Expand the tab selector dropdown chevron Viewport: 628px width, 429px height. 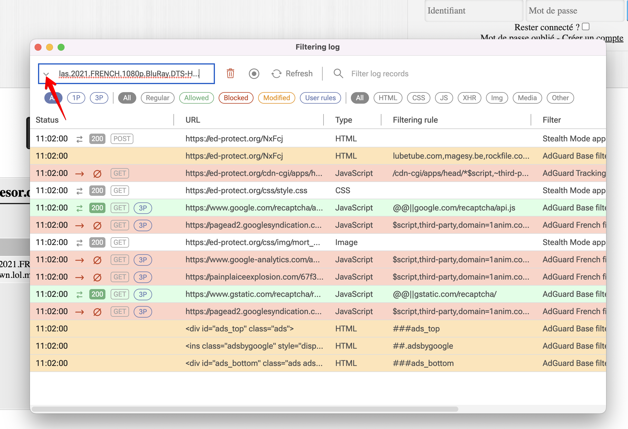click(47, 74)
